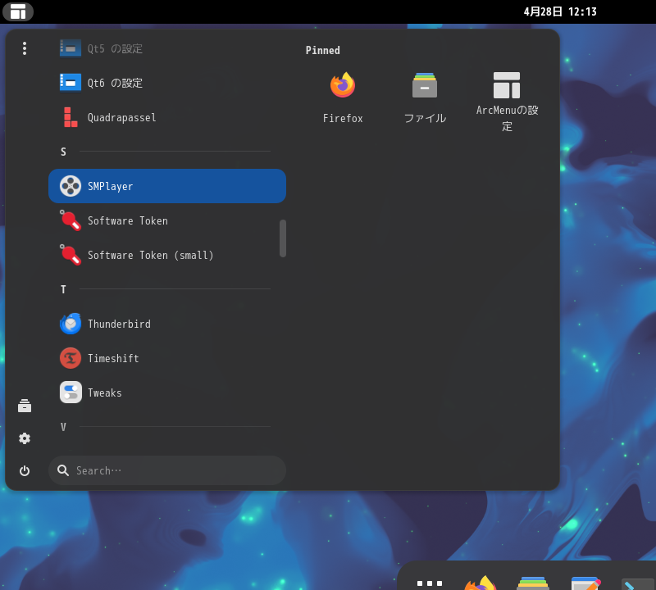This screenshot has width=656, height=590.
Task: Click the power button in the sidebar
Action: pos(25,470)
